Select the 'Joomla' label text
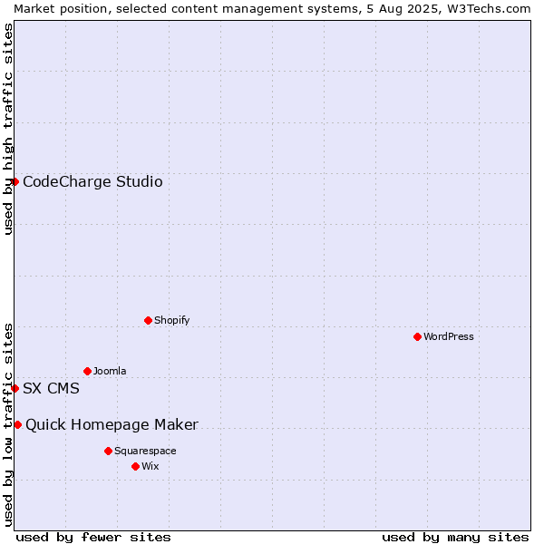 pos(110,371)
